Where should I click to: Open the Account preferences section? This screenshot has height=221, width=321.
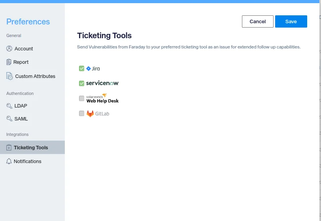coord(24,48)
